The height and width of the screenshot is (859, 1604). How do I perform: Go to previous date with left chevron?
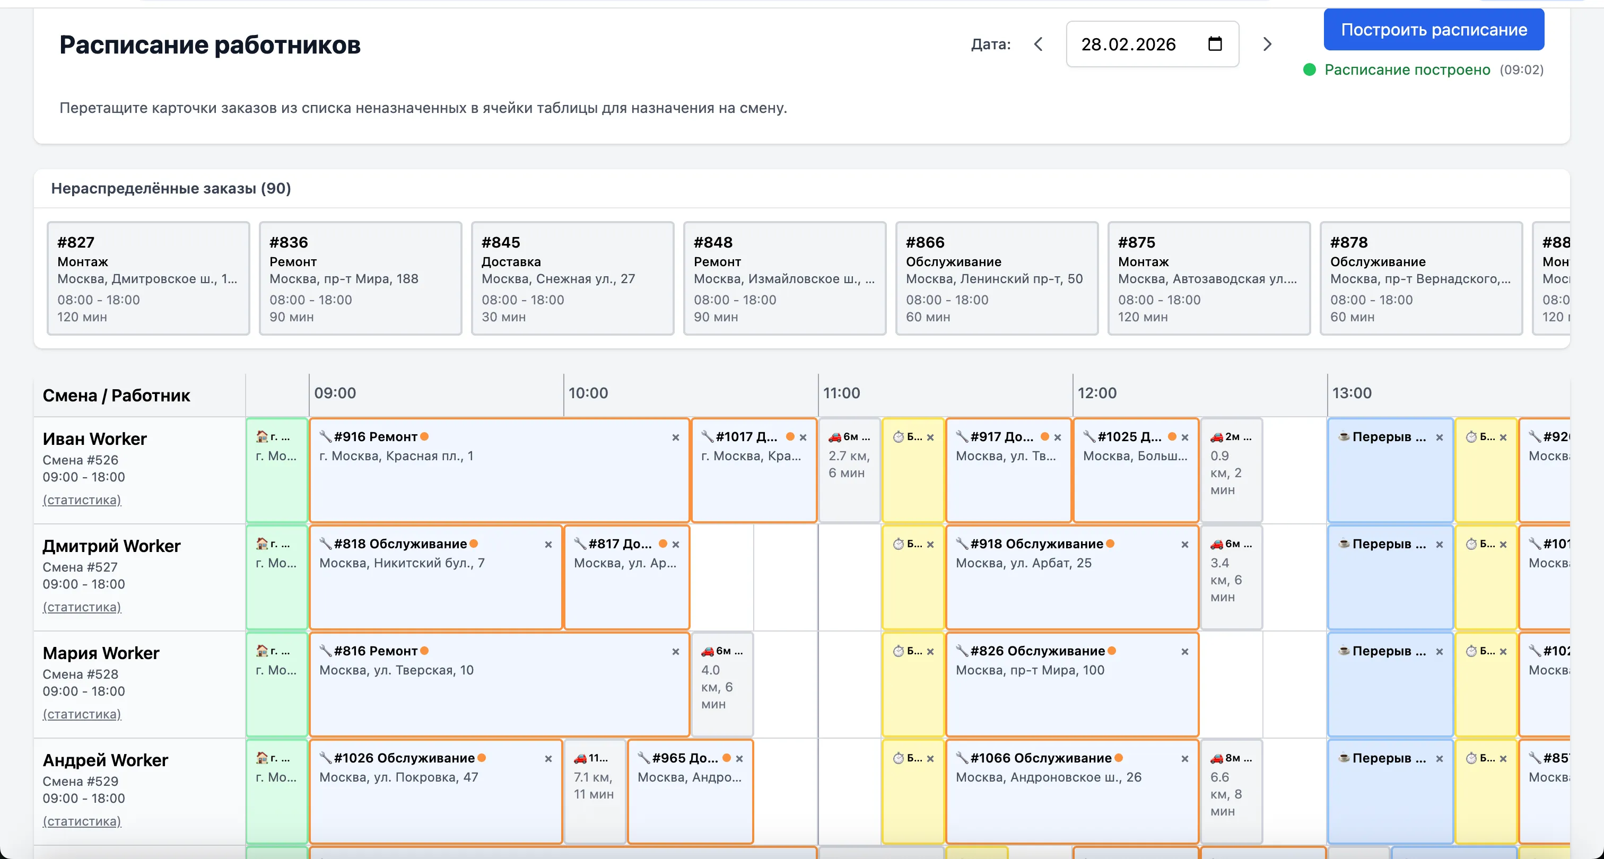(1038, 44)
